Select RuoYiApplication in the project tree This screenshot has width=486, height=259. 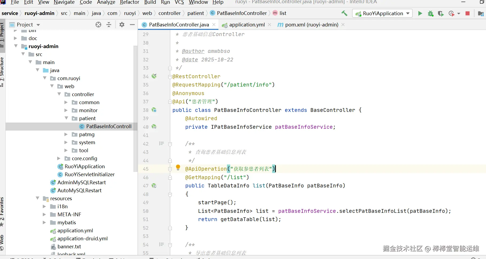[84, 166]
